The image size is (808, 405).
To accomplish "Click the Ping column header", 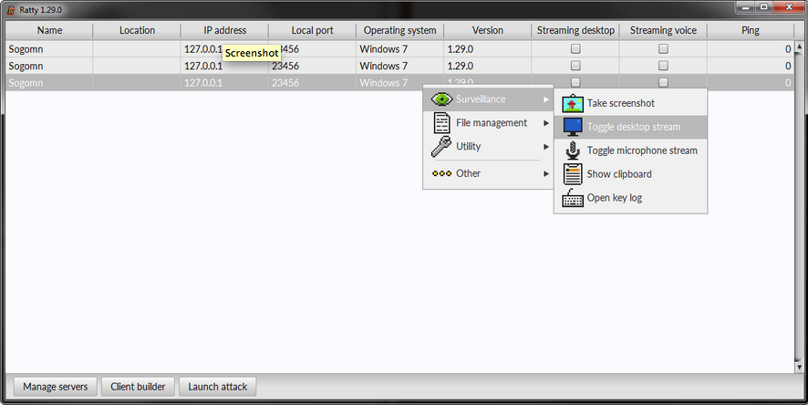I will 751,30.
